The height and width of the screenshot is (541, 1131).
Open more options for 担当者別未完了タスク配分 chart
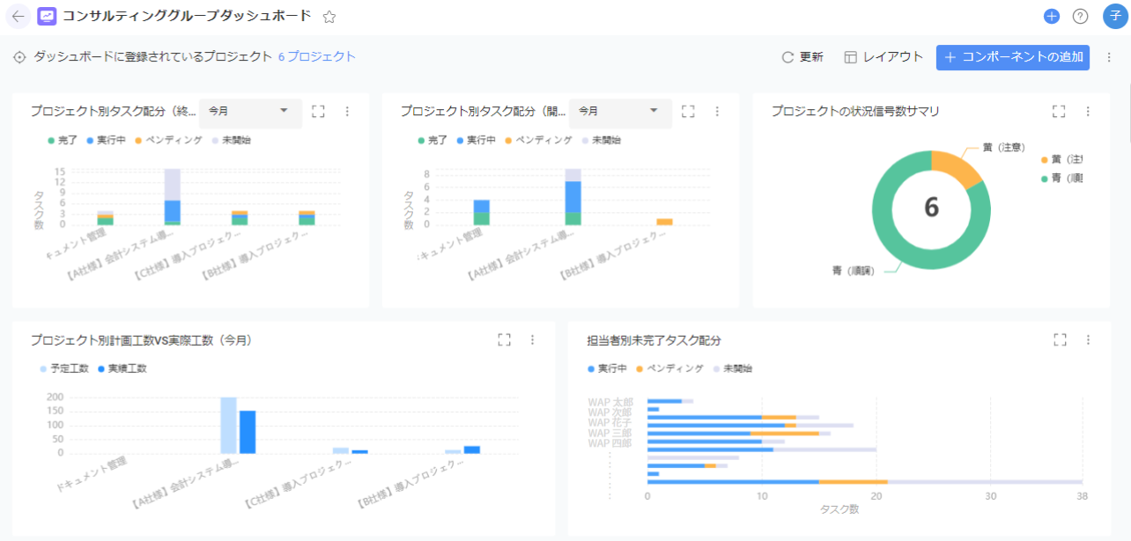pos(1088,340)
